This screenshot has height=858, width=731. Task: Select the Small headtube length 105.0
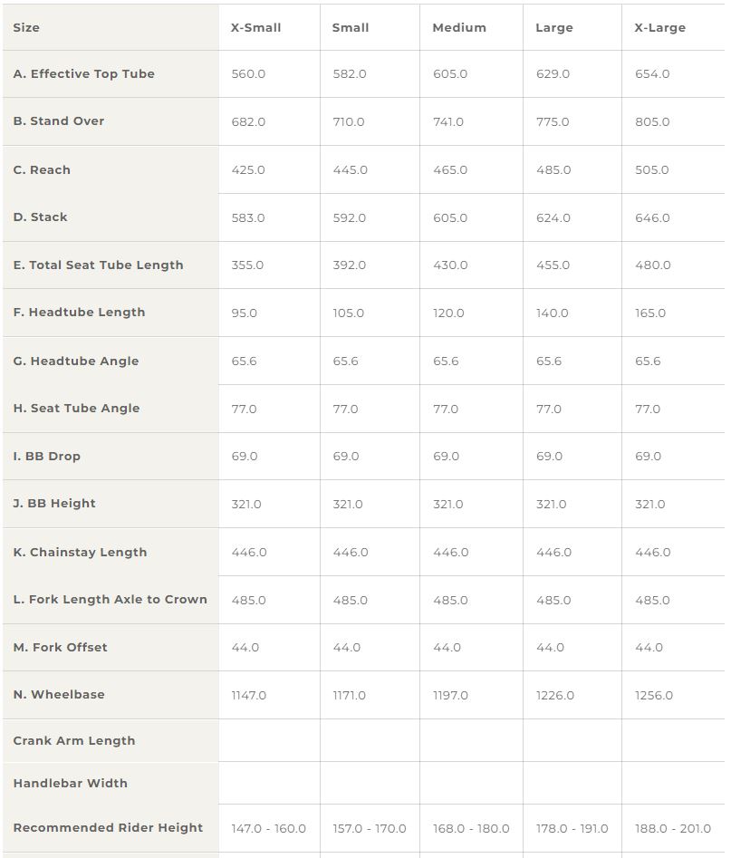coord(348,313)
